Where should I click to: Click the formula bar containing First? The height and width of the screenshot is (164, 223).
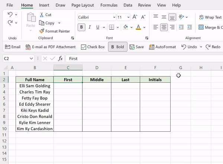pyautogui.click(x=144, y=59)
